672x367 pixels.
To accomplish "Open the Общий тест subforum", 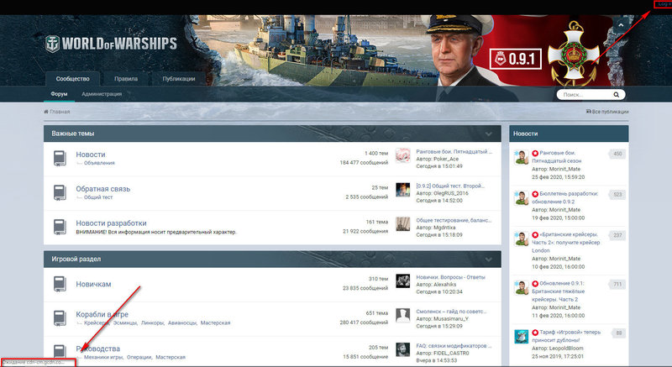I will click(x=98, y=197).
